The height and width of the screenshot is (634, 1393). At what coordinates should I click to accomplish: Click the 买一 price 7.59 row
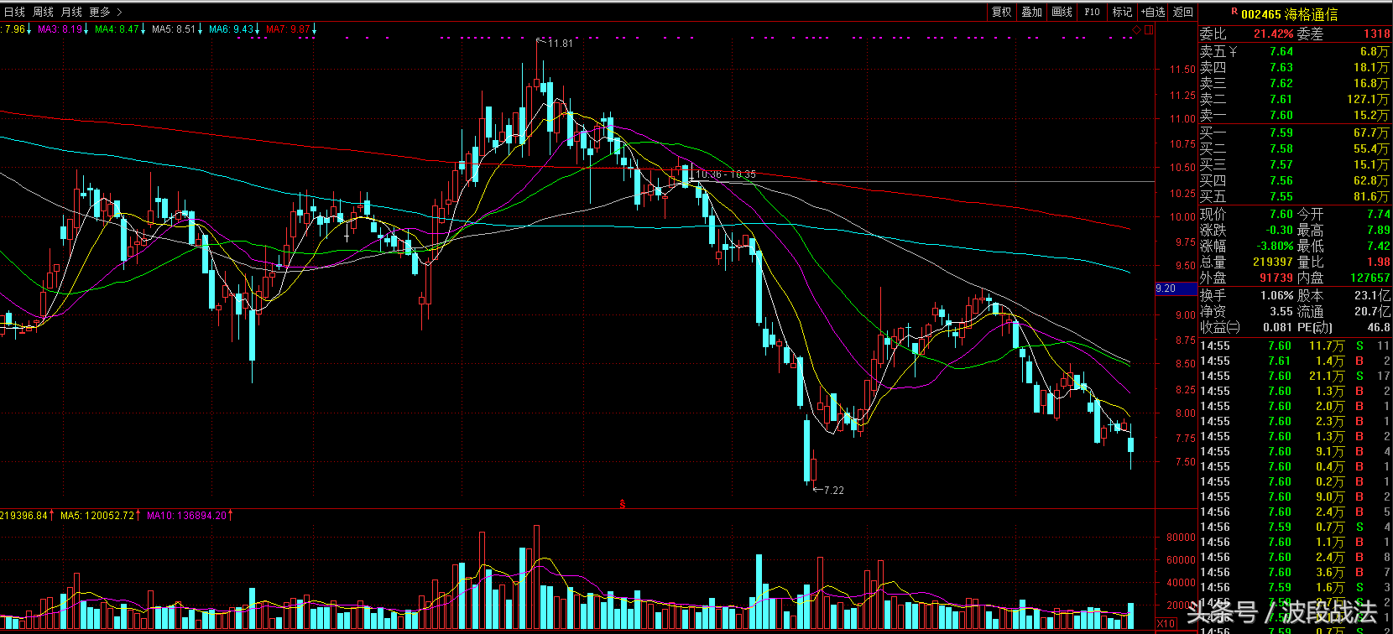[x=1295, y=133]
